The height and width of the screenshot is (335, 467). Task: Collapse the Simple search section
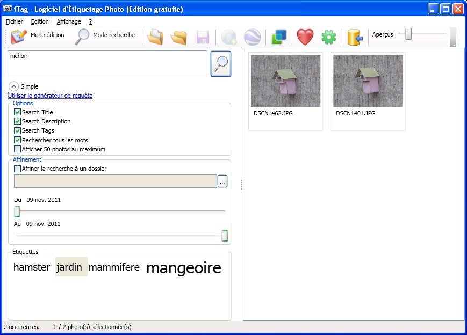13,86
